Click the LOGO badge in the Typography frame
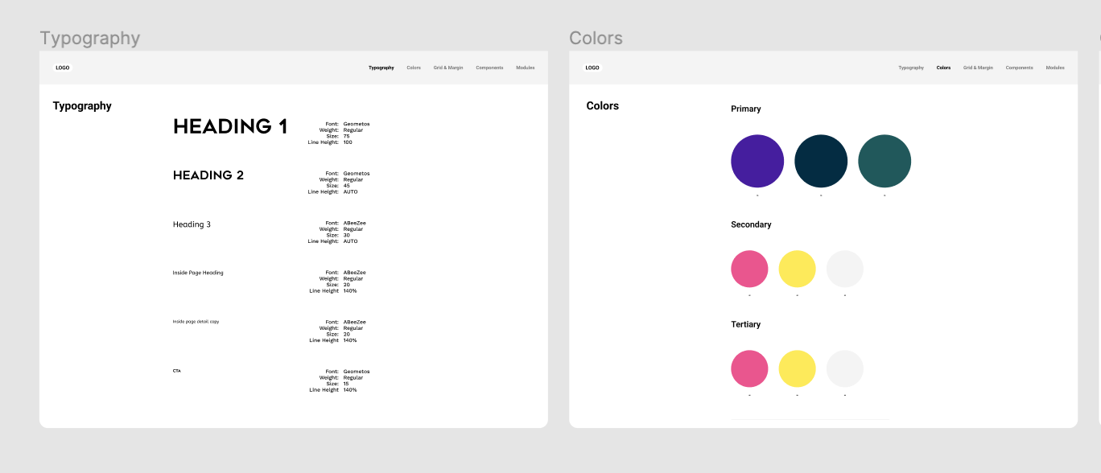Screen dimensions: 1101x473 62,68
